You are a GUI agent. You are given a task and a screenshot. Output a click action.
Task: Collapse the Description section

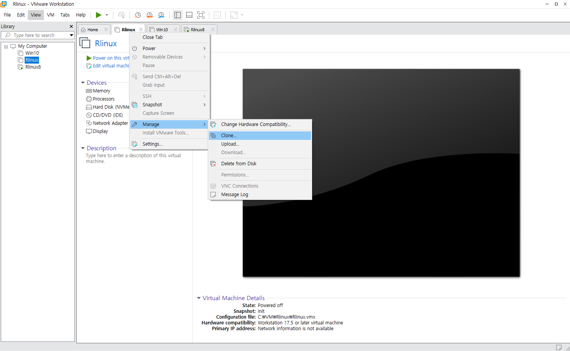pos(83,148)
